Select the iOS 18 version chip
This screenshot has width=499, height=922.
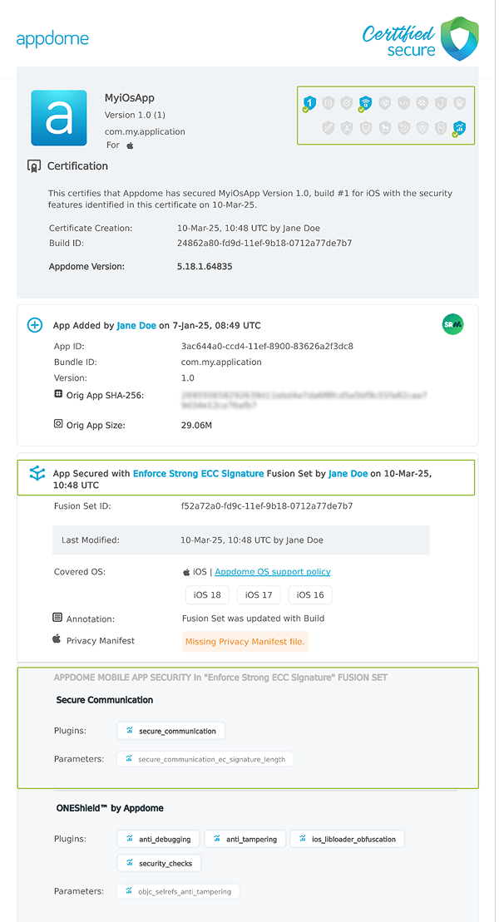pos(208,594)
